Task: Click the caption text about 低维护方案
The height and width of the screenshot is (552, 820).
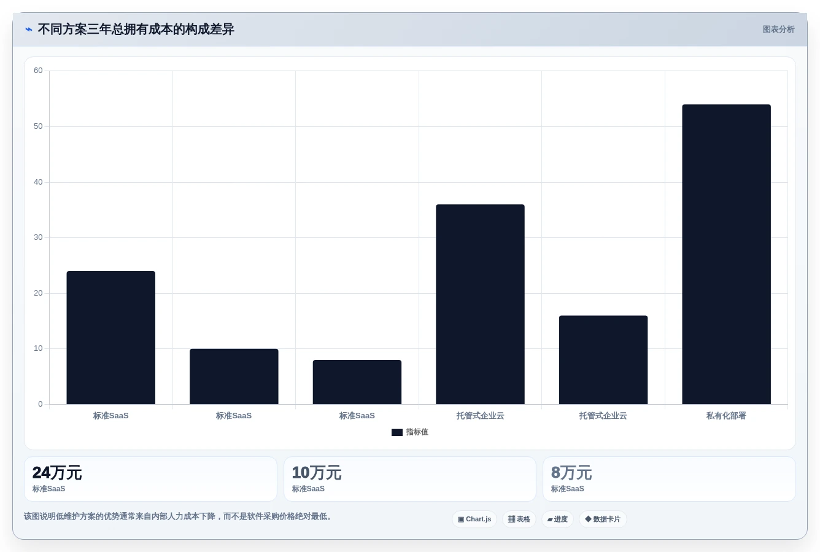Action: [179, 516]
